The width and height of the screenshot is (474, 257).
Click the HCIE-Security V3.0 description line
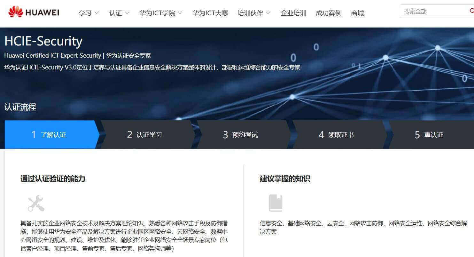152,68
